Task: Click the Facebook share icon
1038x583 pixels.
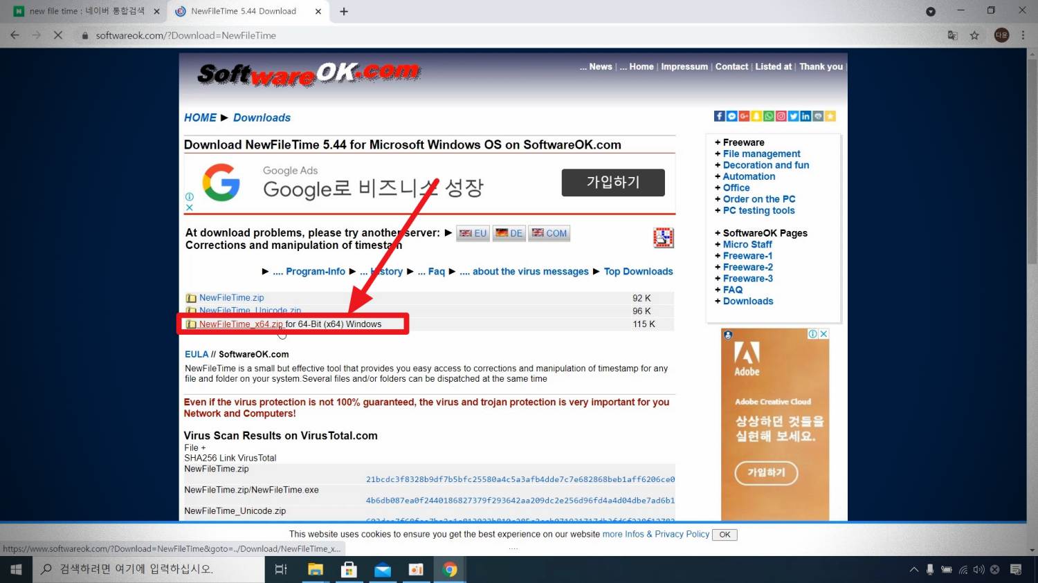Action: tap(720, 116)
